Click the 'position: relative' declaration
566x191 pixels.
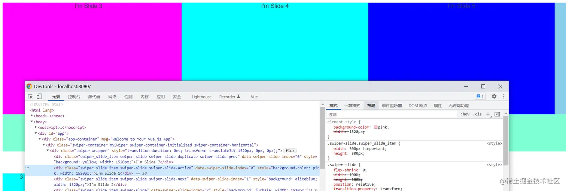point(354,184)
